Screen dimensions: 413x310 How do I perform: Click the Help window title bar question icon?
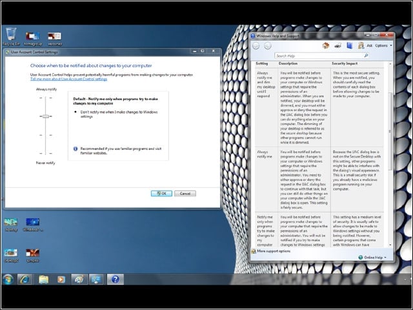[x=253, y=36]
